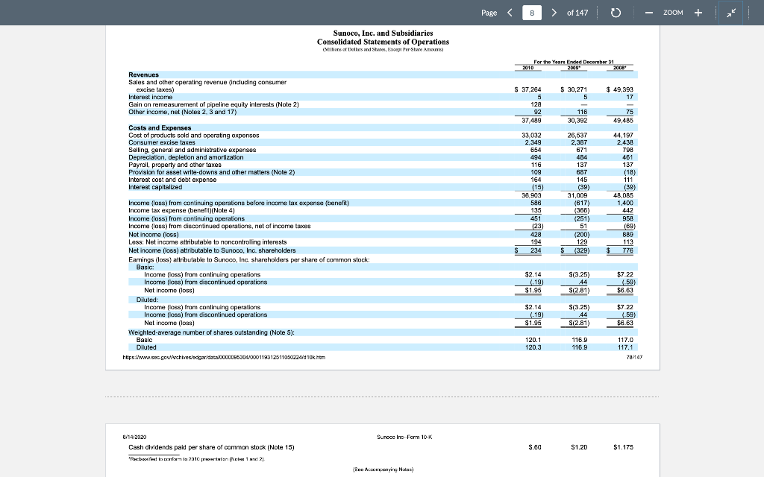Click 'Depreciation, depletion and amortization' label
764x477 pixels.
[x=186, y=157]
